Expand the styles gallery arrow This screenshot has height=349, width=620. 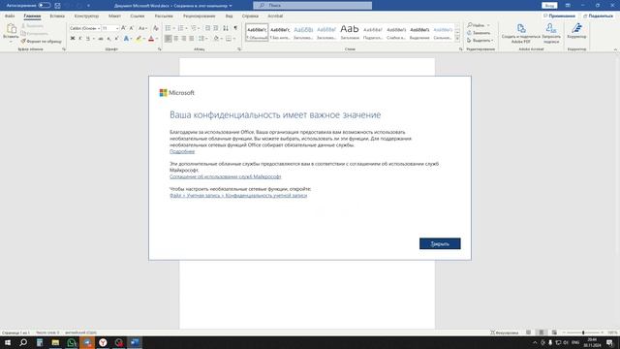(457, 39)
